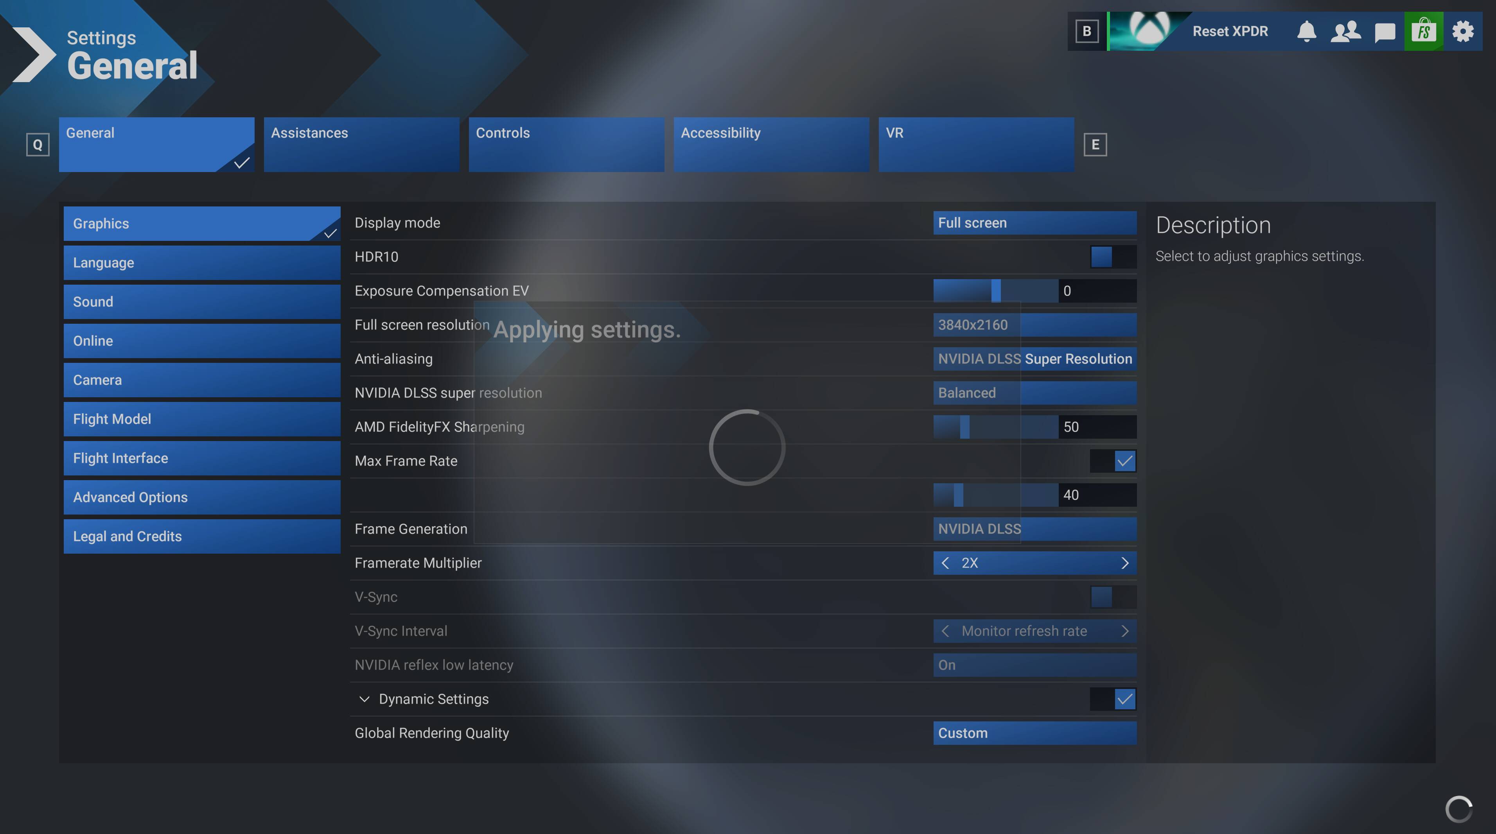
Task: Click the Max Frame Rate 40 value field
Action: pyautogui.click(x=1097, y=495)
